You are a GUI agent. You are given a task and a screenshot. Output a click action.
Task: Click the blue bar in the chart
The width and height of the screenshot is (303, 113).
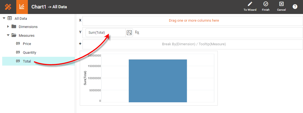pos(158,81)
